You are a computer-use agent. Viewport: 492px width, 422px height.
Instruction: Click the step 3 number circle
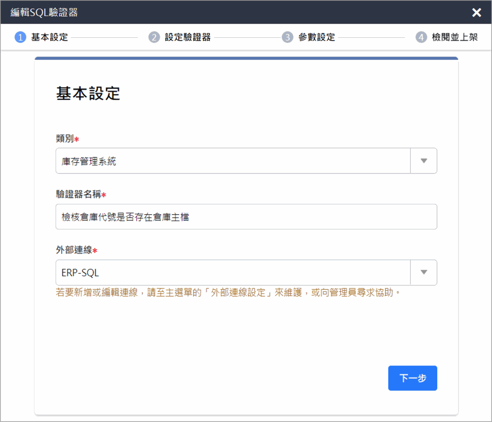[287, 37]
